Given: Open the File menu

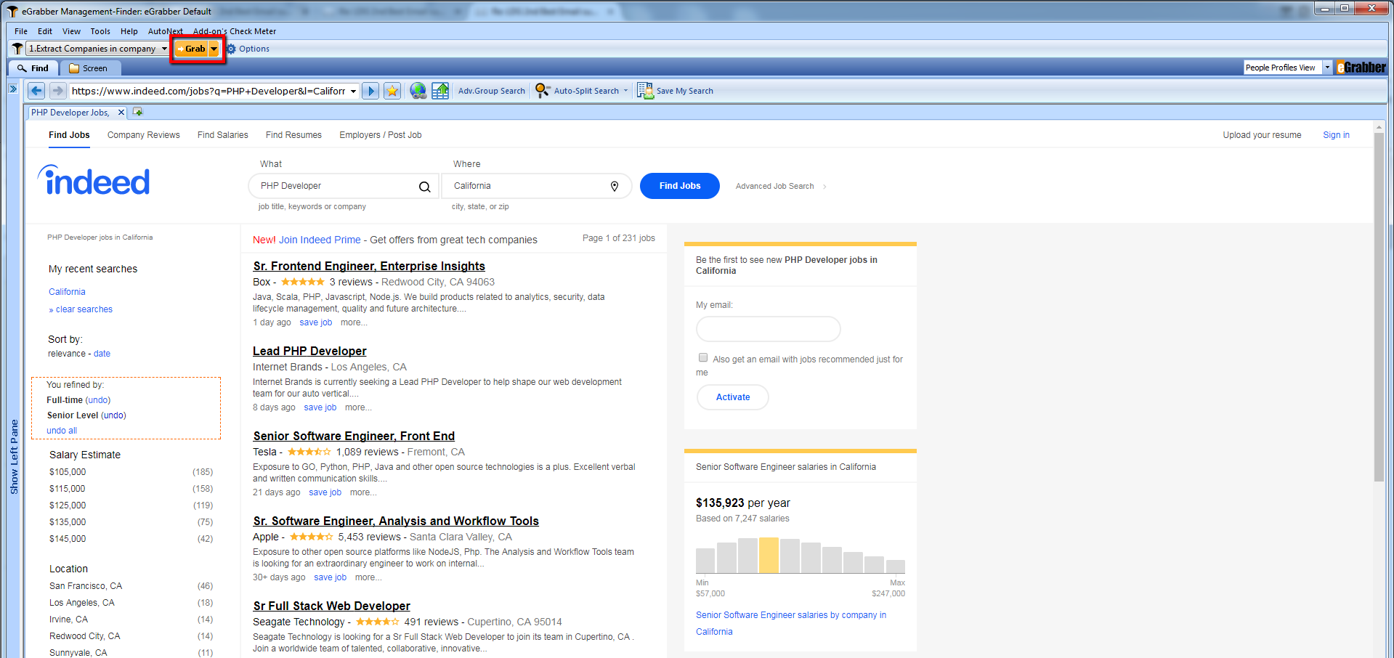Looking at the screenshot, I should coord(21,31).
